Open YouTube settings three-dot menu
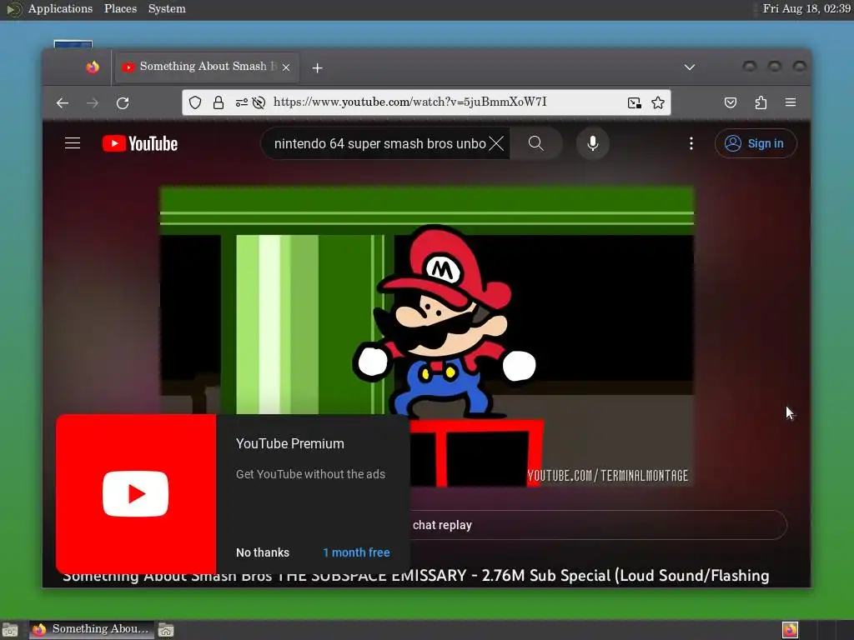The width and height of the screenshot is (854, 640). [x=691, y=143]
